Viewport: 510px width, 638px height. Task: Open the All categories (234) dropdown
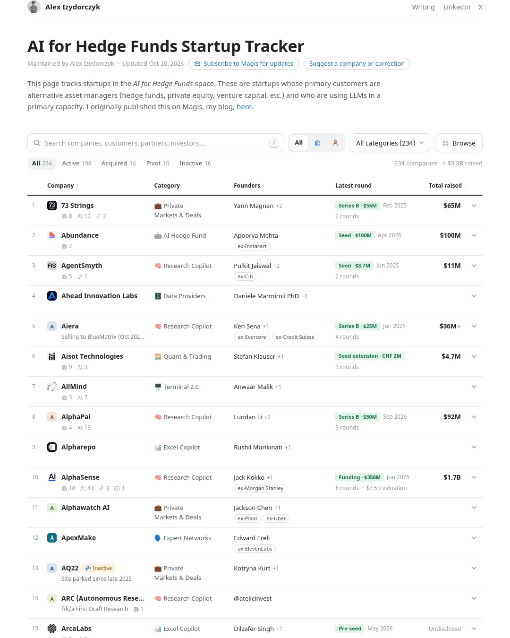[390, 143]
